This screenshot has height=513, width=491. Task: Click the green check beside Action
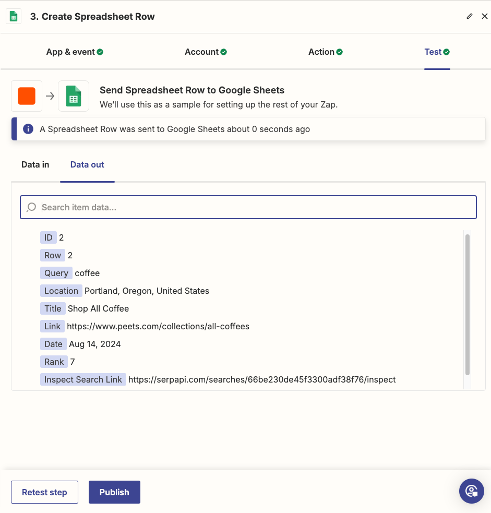coord(340,52)
